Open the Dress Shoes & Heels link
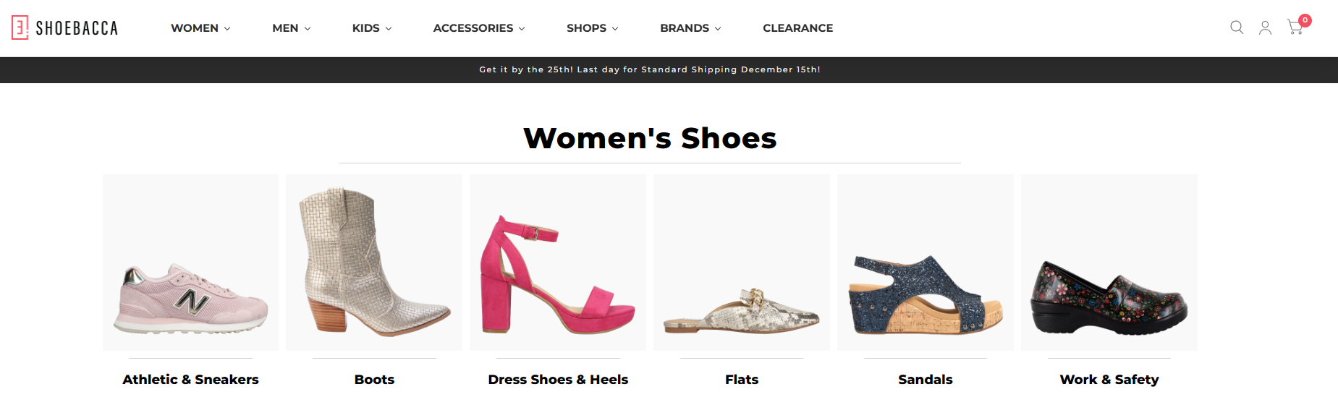The image size is (1338, 405). pyautogui.click(x=558, y=380)
